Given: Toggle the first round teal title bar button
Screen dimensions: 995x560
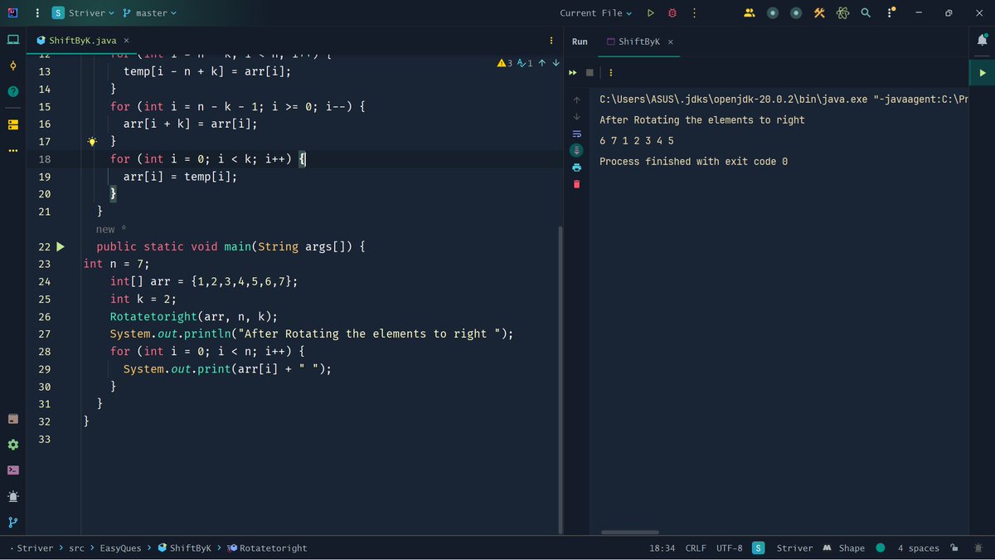Looking at the screenshot, I should tap(773, 13).
